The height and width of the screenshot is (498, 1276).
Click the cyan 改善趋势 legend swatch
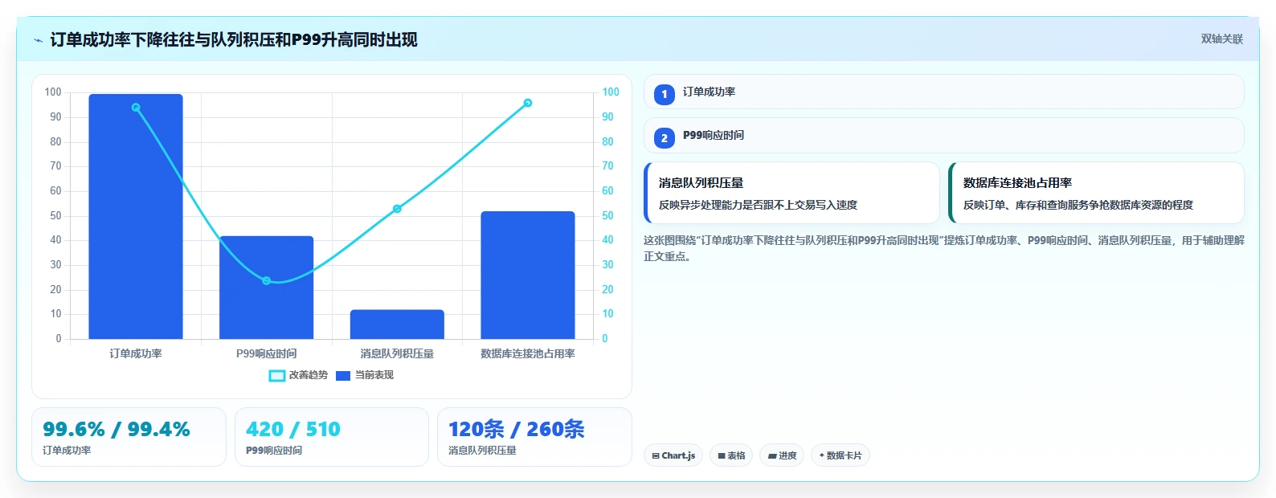276,376
